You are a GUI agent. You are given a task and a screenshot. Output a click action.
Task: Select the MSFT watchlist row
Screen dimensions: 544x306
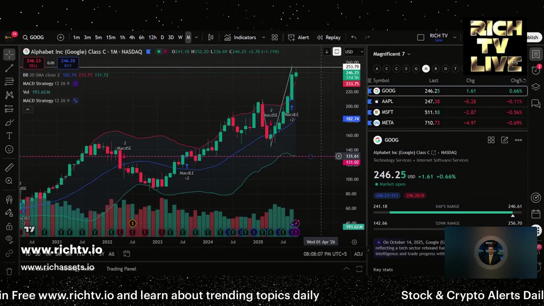pos(448,112)
